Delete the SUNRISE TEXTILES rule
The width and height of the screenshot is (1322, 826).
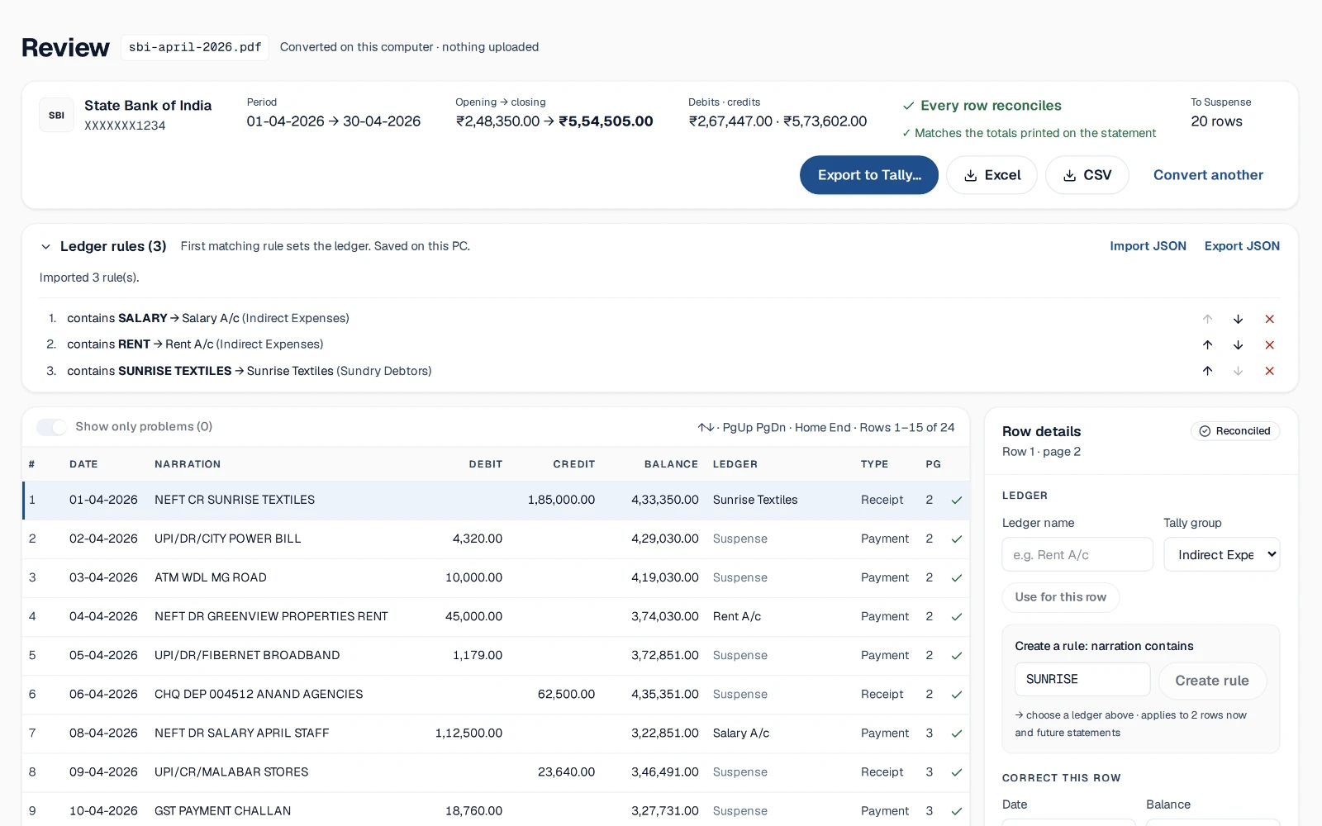pos(1269,371)
